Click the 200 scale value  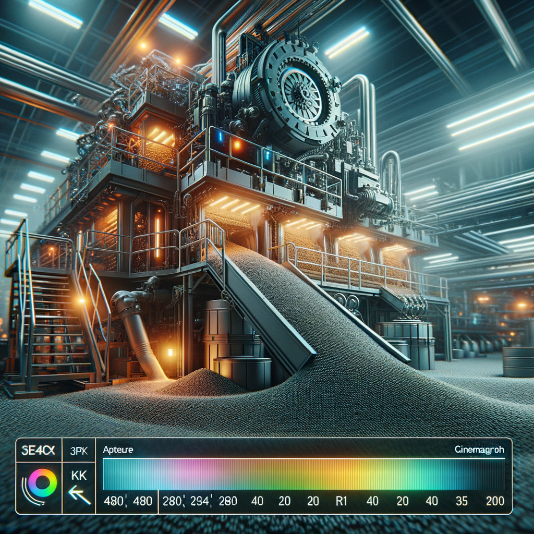pyautogui.click(x=495, y=501)
